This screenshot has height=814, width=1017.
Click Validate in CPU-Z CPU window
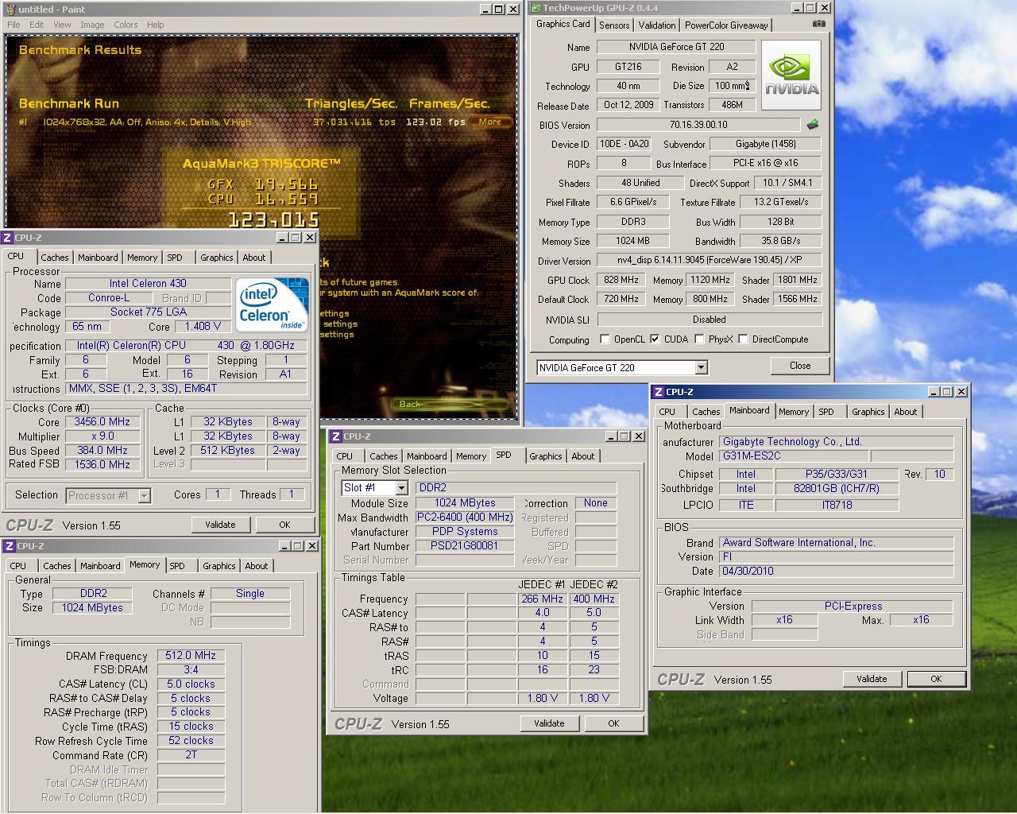click(220, 525)
